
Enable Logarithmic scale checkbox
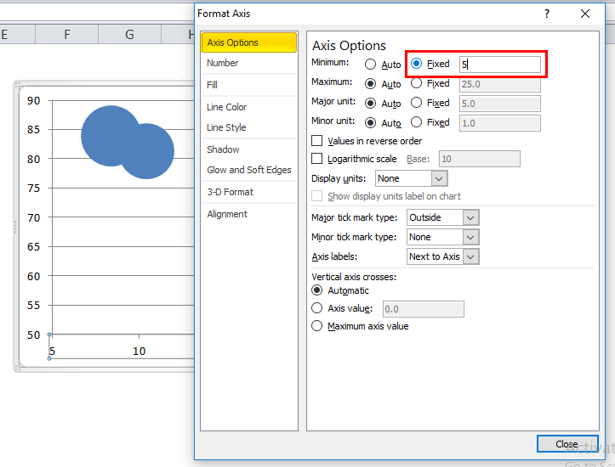point(316,159)
